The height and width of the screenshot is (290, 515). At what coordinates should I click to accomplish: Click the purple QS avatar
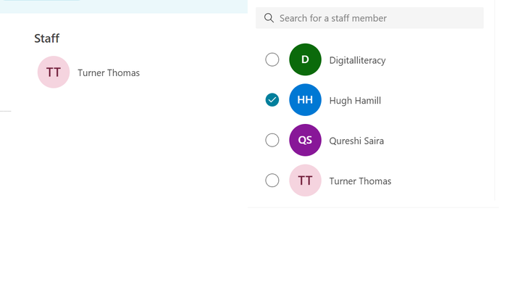click(305, 140)
